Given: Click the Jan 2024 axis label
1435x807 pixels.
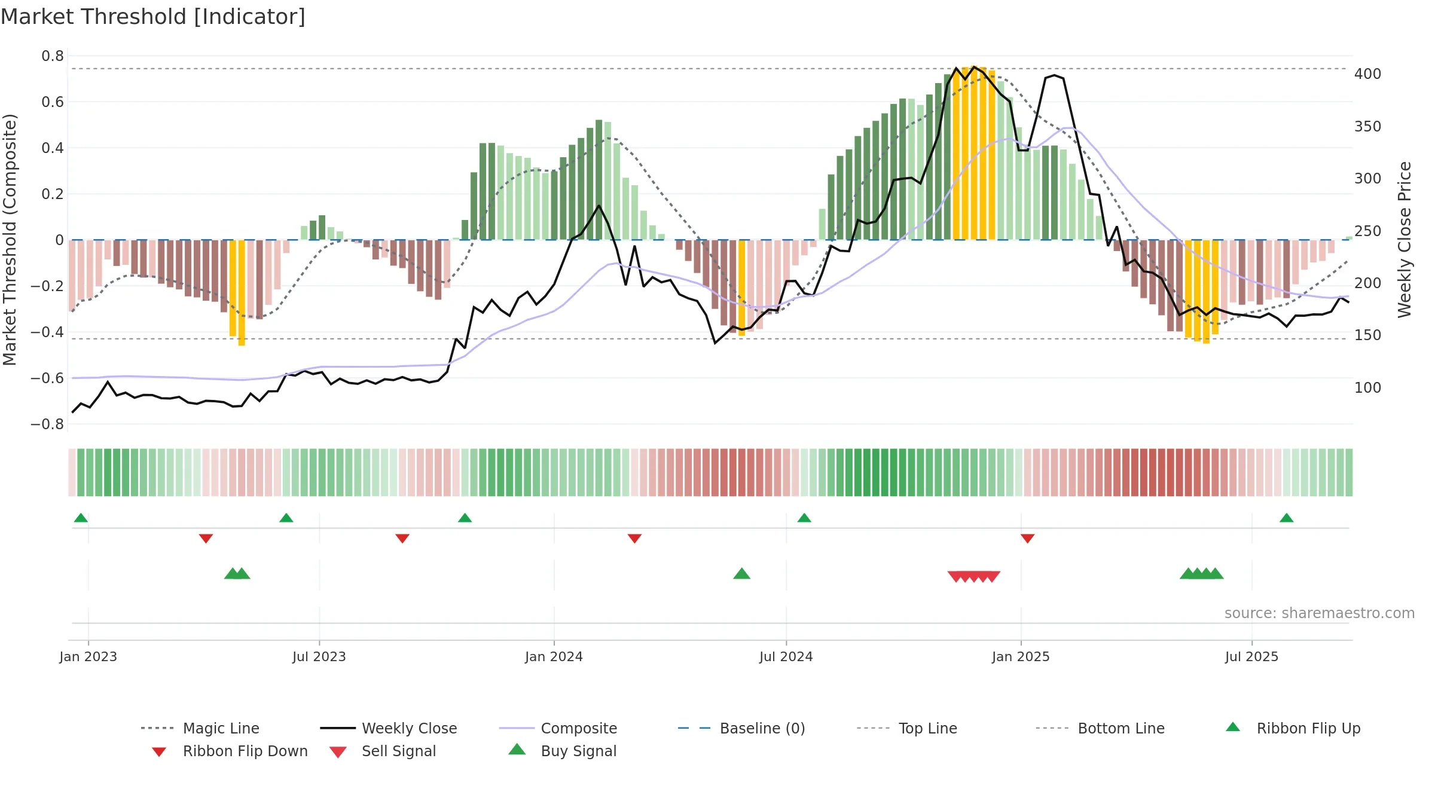Looking at the screenshot, I should pyautogui.click(x=554, y=656).
